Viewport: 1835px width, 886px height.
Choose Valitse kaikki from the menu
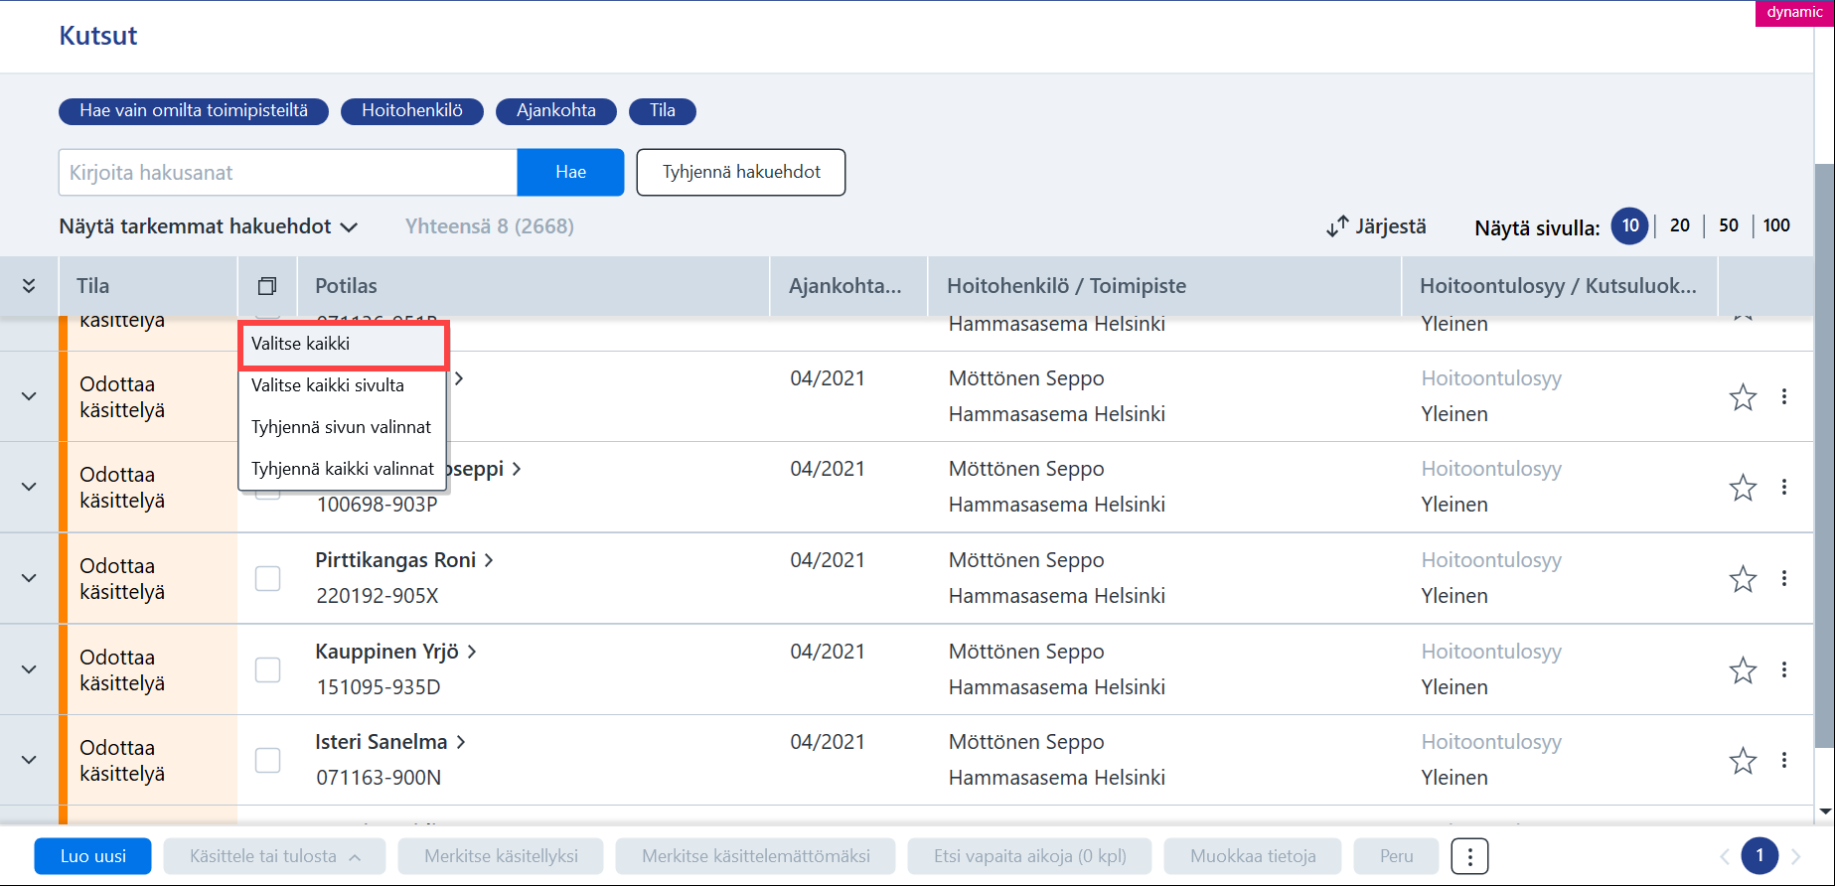point(344,344)
